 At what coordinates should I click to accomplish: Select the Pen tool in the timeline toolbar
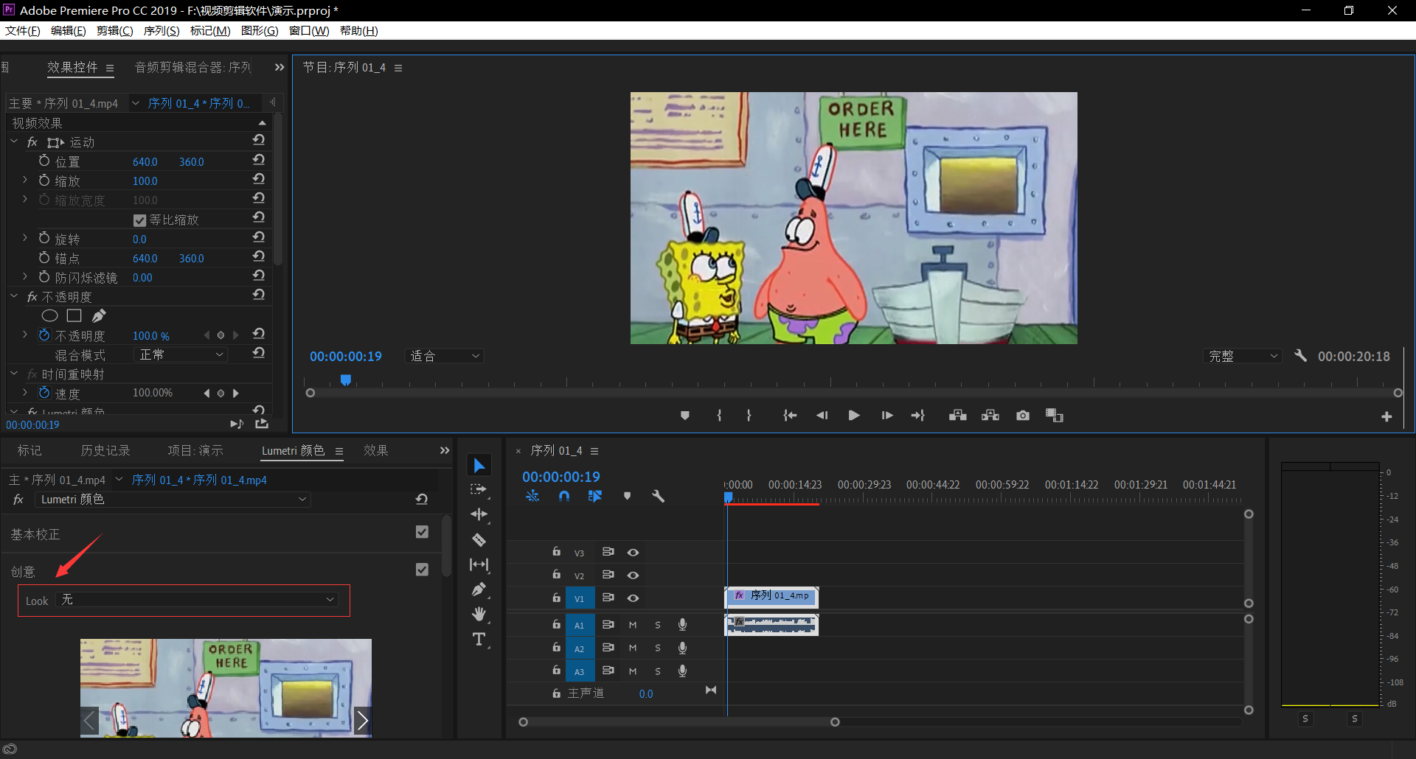click(x=479, y=590)
